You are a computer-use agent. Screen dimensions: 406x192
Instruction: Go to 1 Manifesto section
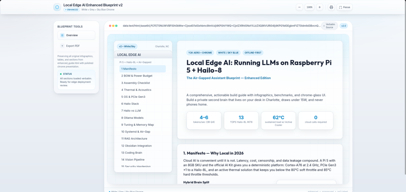coord(143,69)
